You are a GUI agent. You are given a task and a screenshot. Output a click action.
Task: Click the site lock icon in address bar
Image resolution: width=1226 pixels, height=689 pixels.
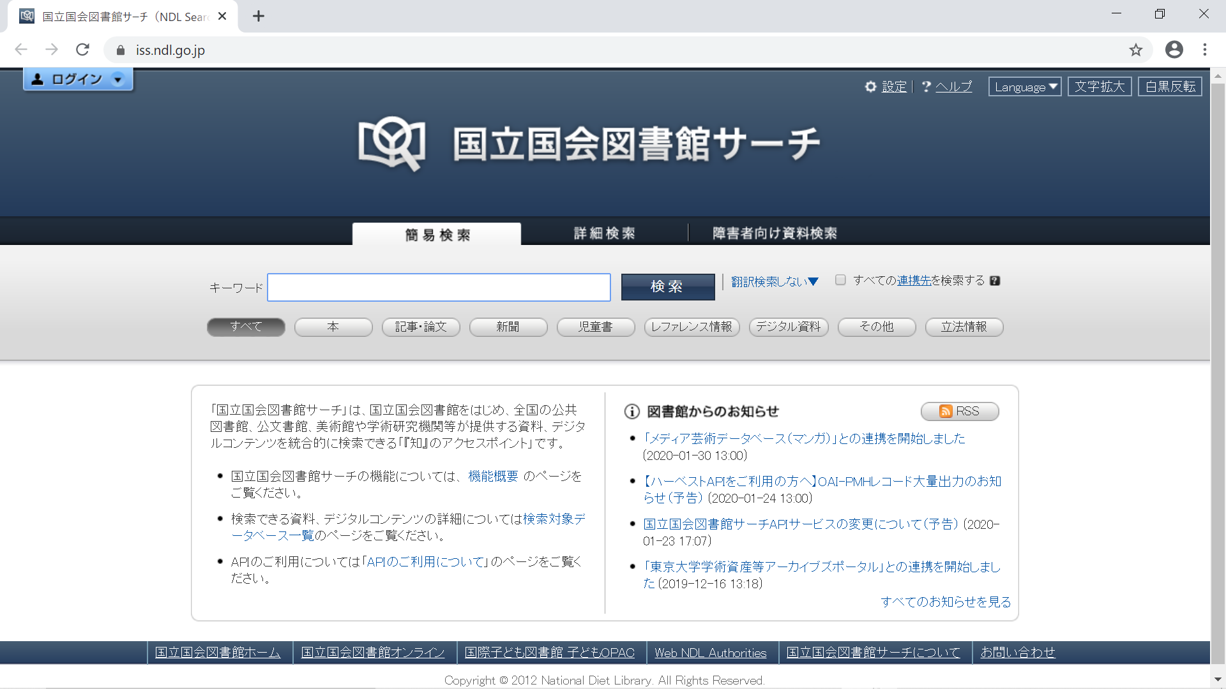point(120,50)
